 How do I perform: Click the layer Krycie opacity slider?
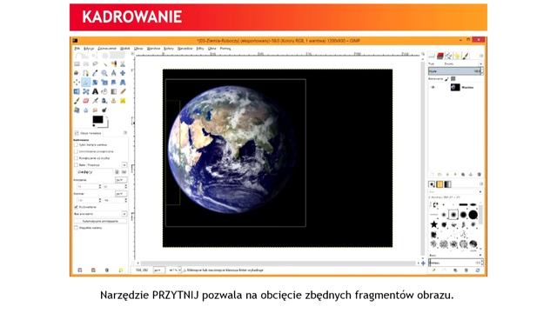point(455,71)
